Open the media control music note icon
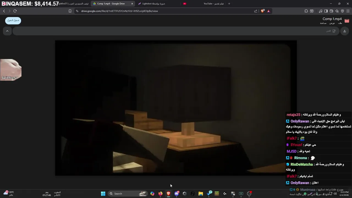 [320, 11]
